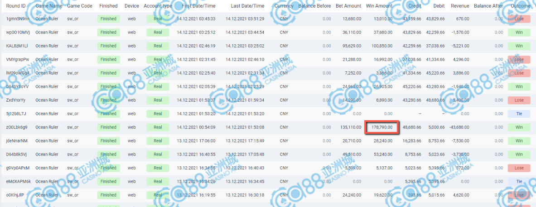The height and width of the screenshot is (207, 536).
Task: Click Tie outcome badge for round 5jI2b8L7J
Action: click(x=519, y=113)
